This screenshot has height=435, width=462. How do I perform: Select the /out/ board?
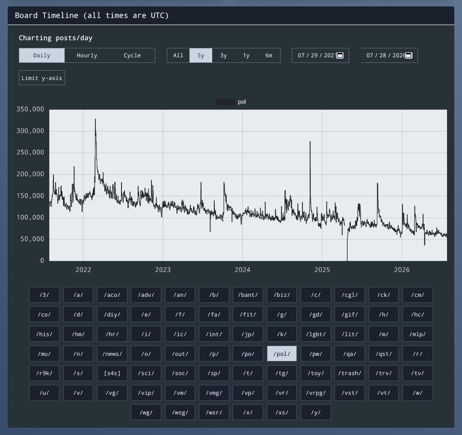[180, 354]
